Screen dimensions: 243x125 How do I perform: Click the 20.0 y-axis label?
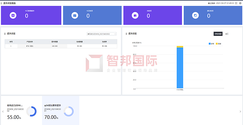[x=135, y=80]
